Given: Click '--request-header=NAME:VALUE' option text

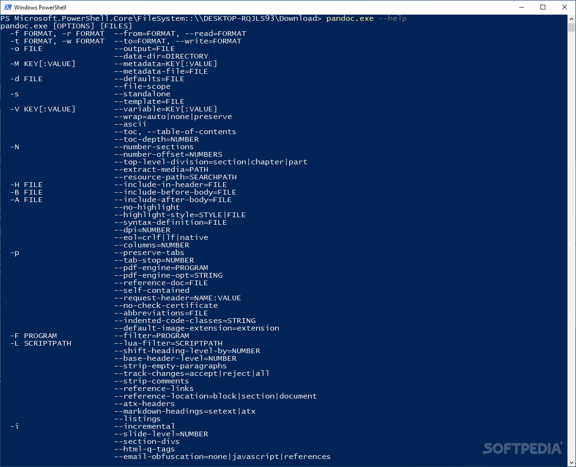Looking at the screenshot, I should click(x=178, y=298).
